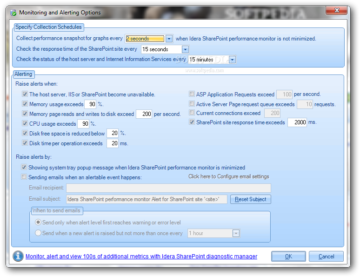Uncheck Disk time per operation exceeds

(x=25, y=143)
